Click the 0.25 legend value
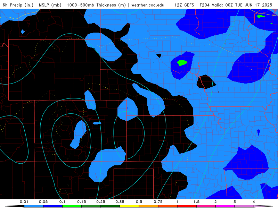This screenshot has width=278, height=208. (101, 202)
